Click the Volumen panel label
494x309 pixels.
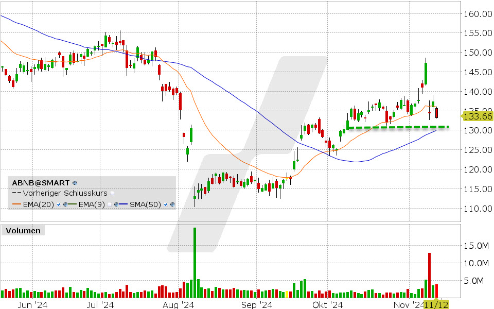click(23, 231)
